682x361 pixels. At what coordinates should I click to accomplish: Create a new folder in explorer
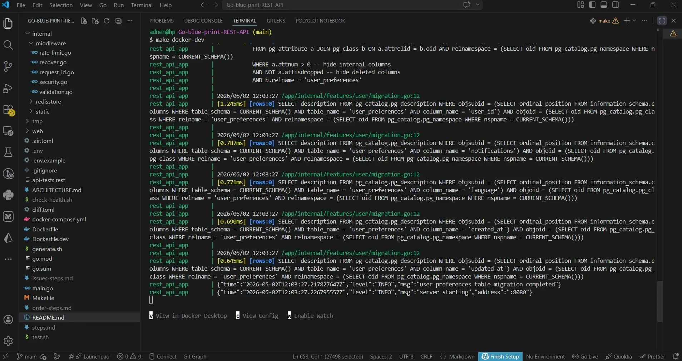coord(95,21)
